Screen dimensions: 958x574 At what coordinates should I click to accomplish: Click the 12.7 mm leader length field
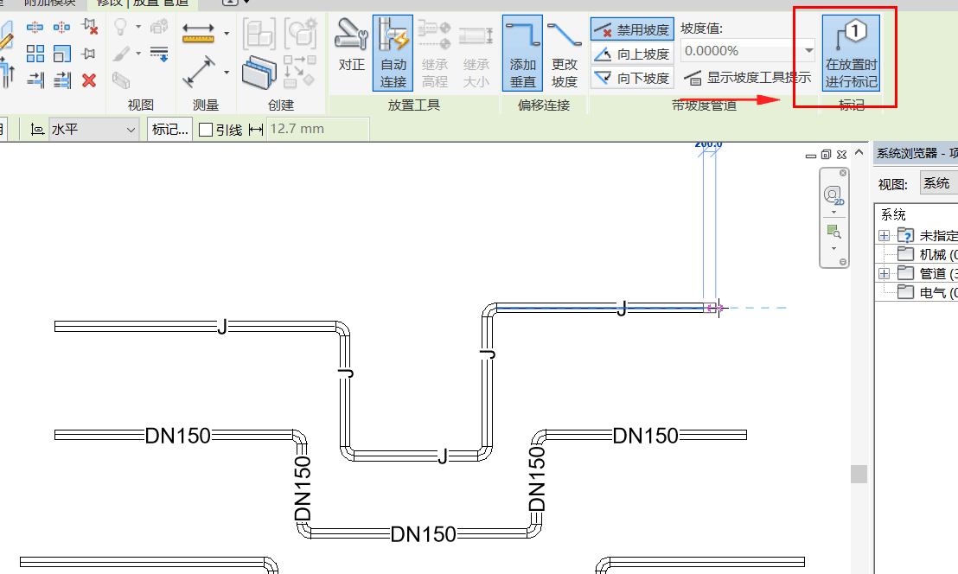click(x=317, y=129)
